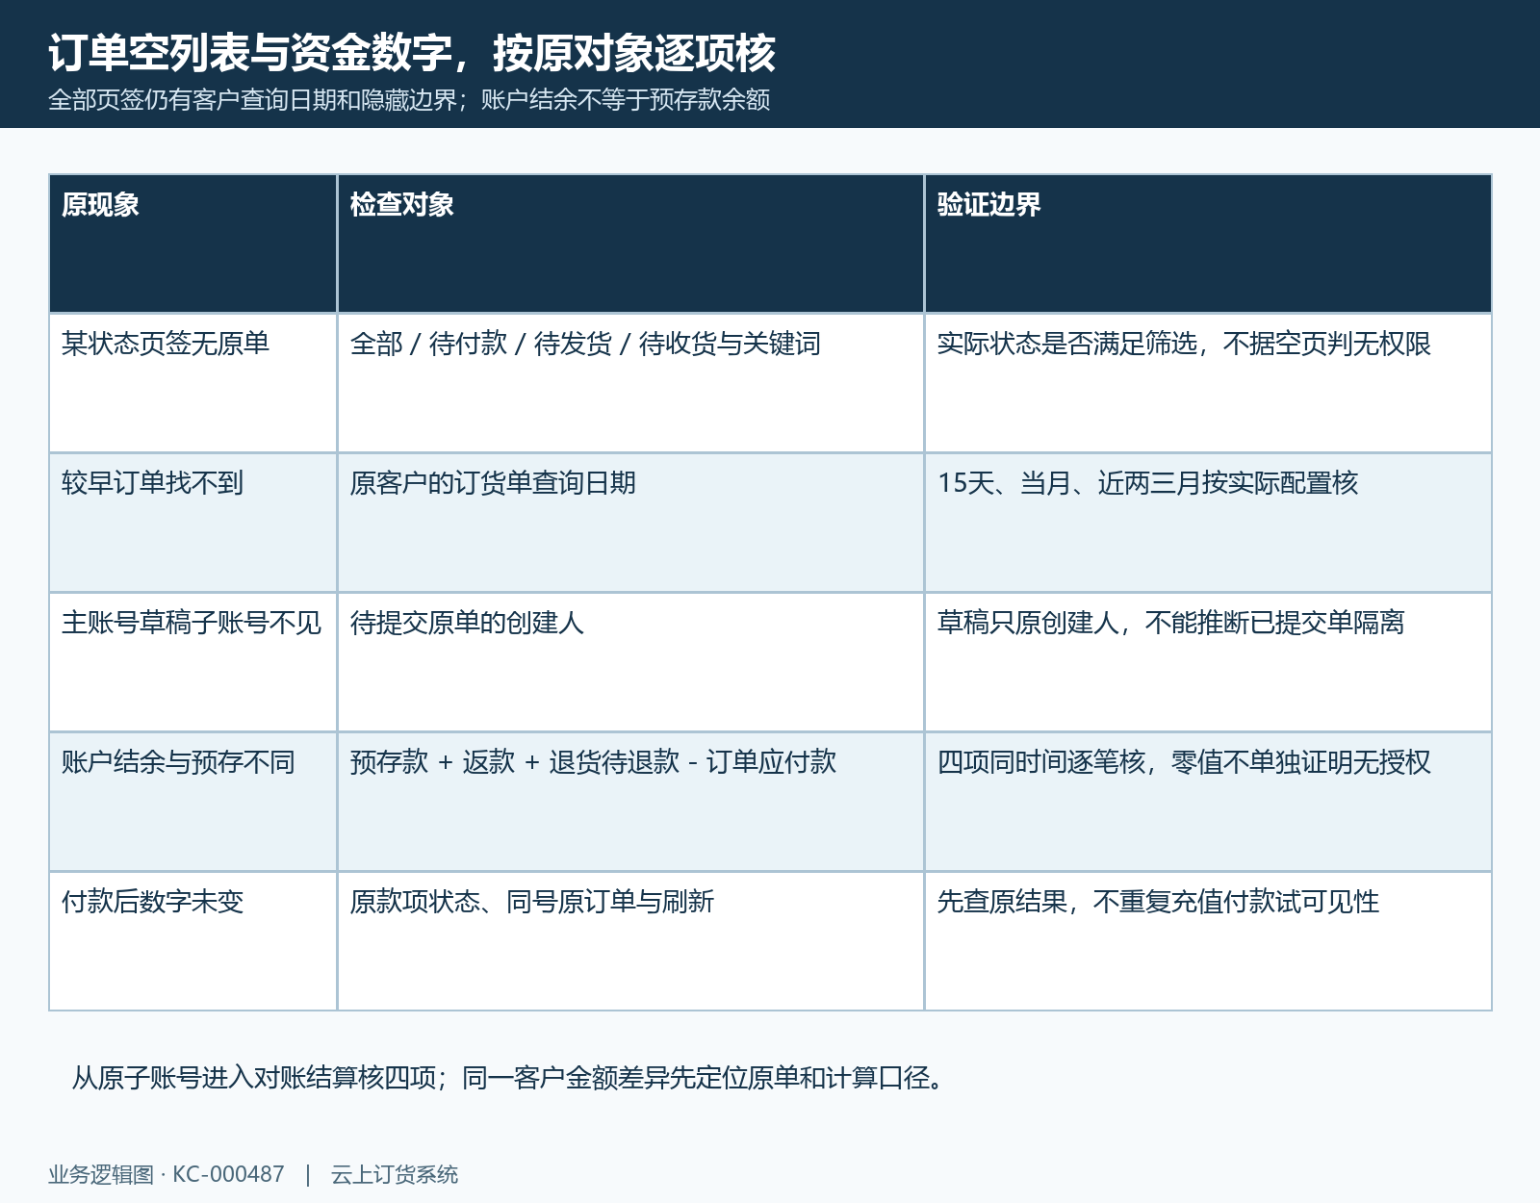
Task: Select the 验证边界 column header
Action: [x=1208, y=243]
